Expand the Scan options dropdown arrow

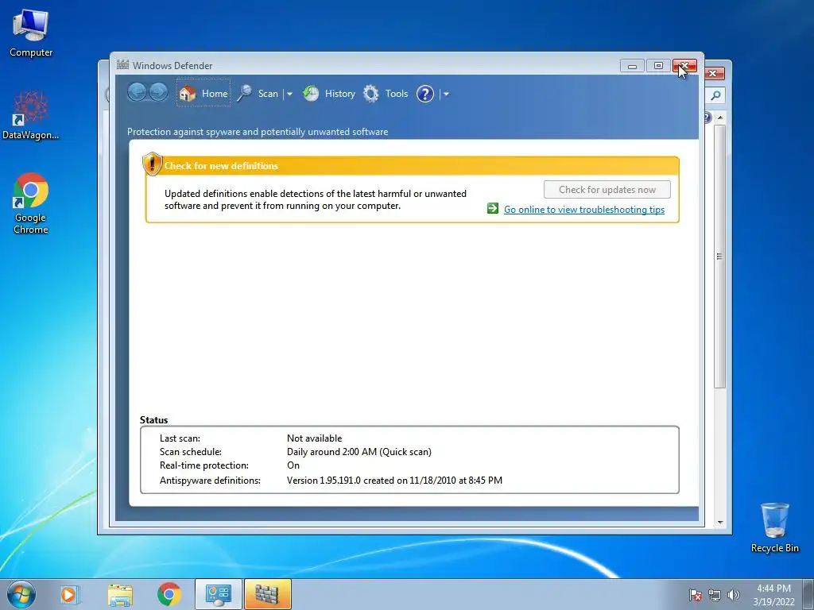[x=289, y=94]
